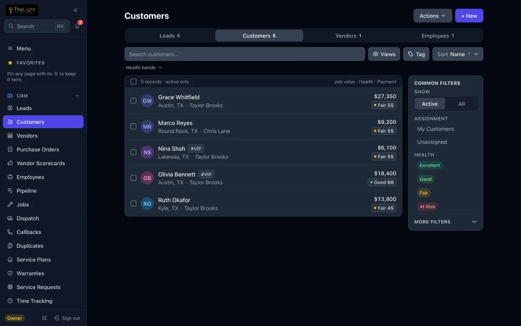
Task: Filter by Unassigned customers
Action: click(x=432, y=142)
